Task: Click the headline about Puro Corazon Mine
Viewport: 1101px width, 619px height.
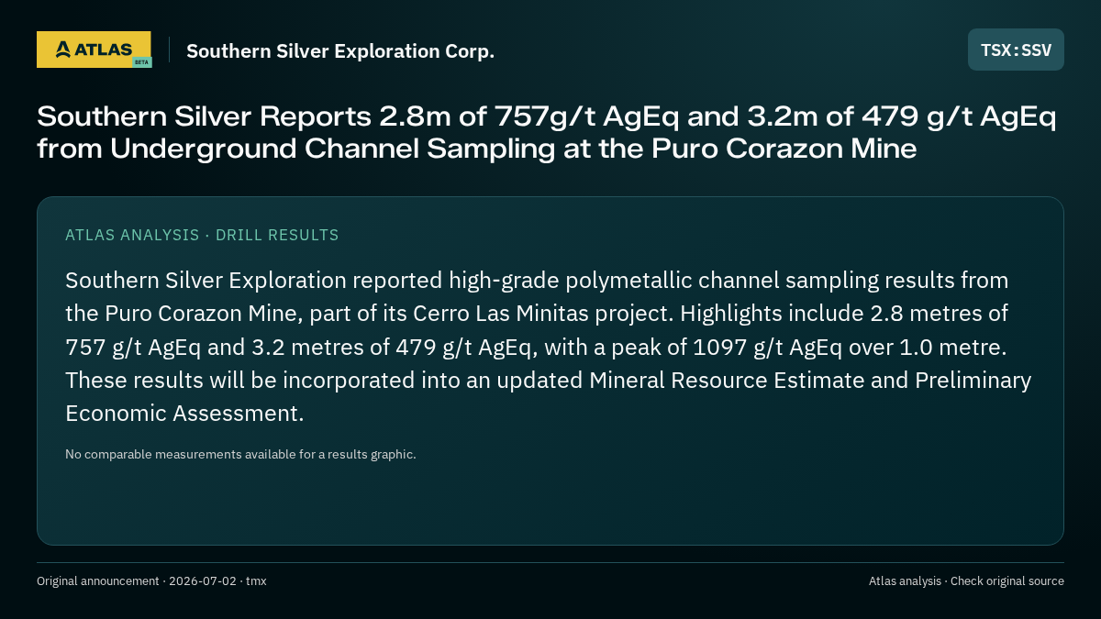Action: [547, 132]
